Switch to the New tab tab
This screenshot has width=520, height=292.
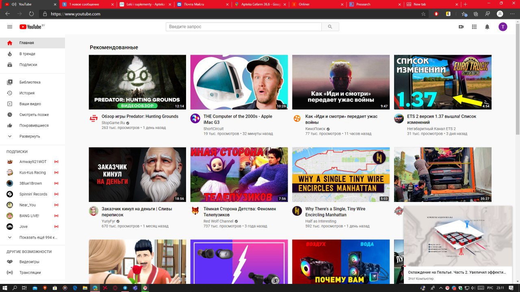click(432, 4)
